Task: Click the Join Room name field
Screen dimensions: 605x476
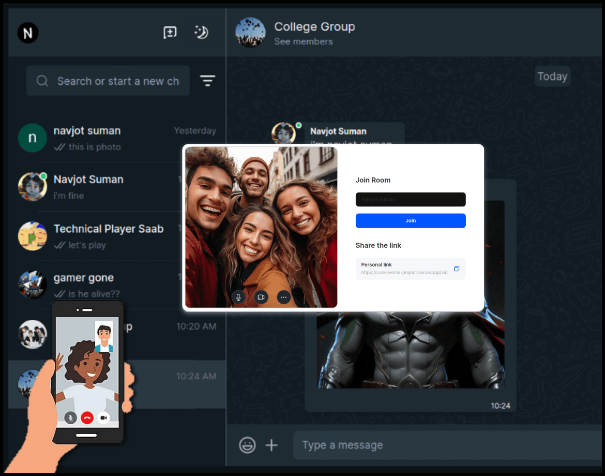Action: (x=411, y=199)
